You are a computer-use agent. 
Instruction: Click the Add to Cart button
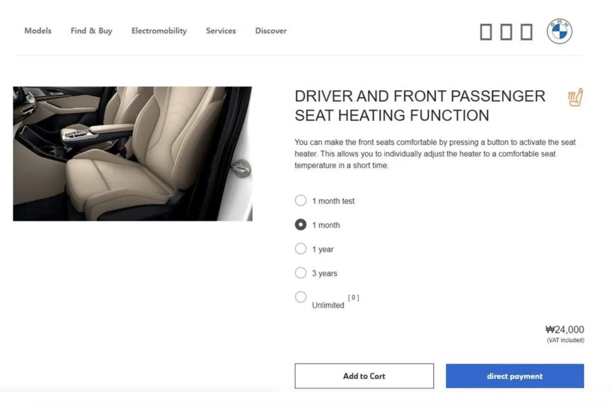pos(364,376)
